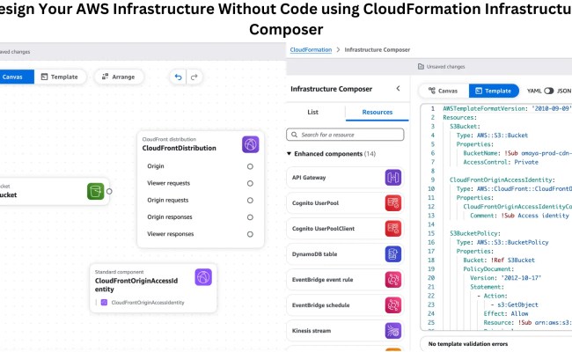This screenshot has width=572, height=352.
Task: Click the CloudFrontOriginAccessIdentity card purple icon
Action: (x=203, y=277)
